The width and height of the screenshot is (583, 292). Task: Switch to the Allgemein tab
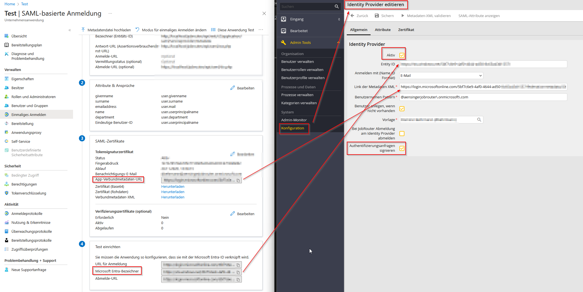point(359,30)
